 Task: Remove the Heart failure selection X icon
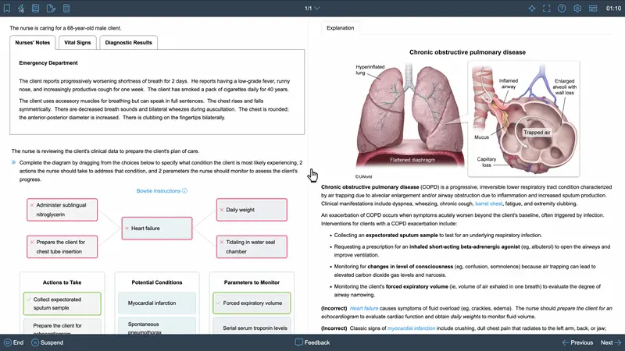click(127, 229)
